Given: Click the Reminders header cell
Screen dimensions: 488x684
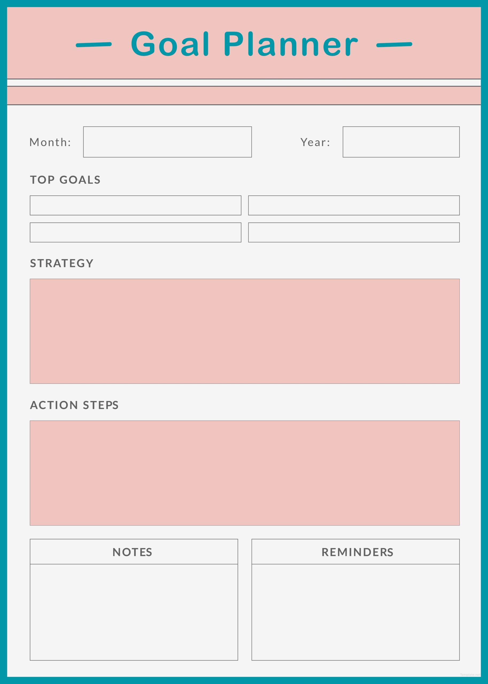Looking at the screenshot, I should (x=355, y=552).
